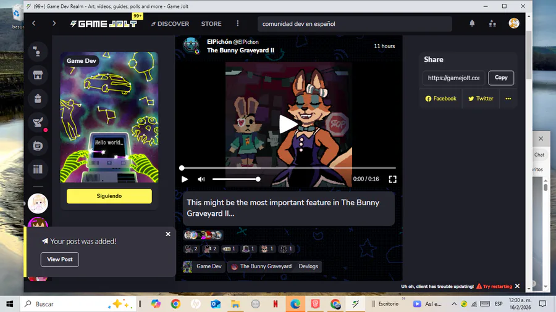
Task: Click the '11 hours' post timestamp
Action: pyautogui.click(x=384, y=46)
